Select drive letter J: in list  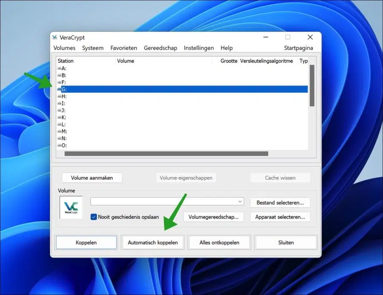(63, 110)
